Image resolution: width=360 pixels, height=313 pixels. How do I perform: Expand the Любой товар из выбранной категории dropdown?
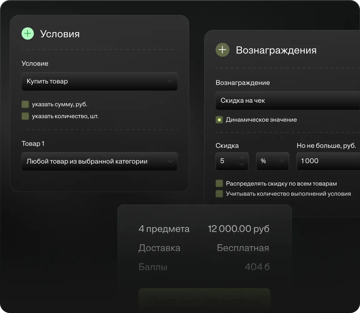point(99,161)
